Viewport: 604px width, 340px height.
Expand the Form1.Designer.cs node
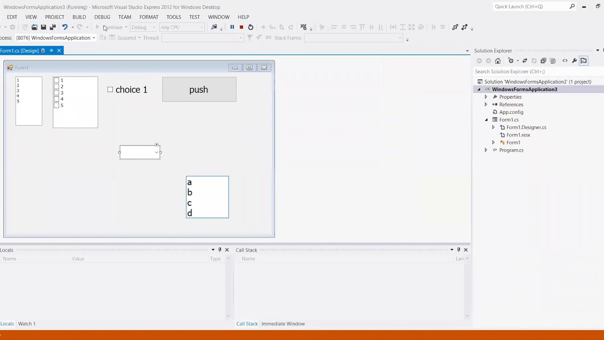click(x=493, y=127)
